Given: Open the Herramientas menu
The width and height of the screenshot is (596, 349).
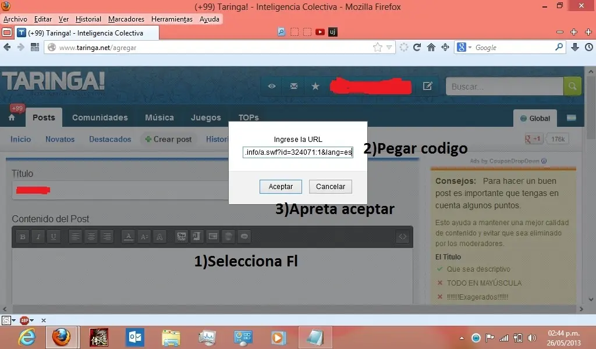Looking at the screenshot, I should click(172, 19).
